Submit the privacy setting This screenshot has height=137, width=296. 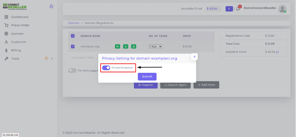(147, 77)
